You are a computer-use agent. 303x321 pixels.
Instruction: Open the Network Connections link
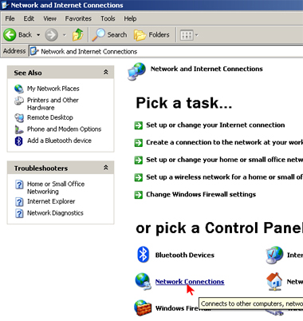pyautogui.click(x=190, y=282)
